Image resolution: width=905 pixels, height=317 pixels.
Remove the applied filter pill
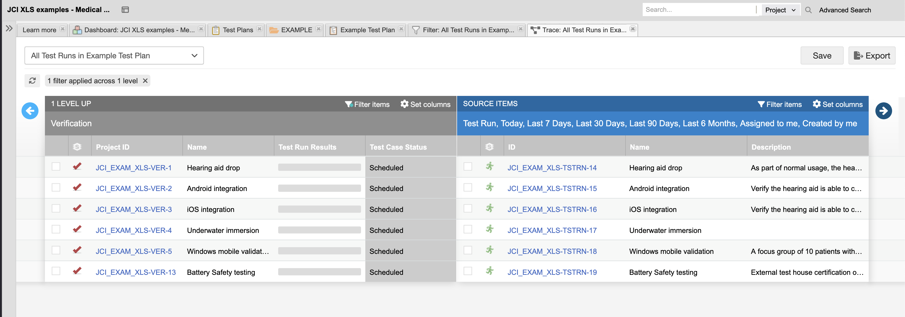point(145,81)
